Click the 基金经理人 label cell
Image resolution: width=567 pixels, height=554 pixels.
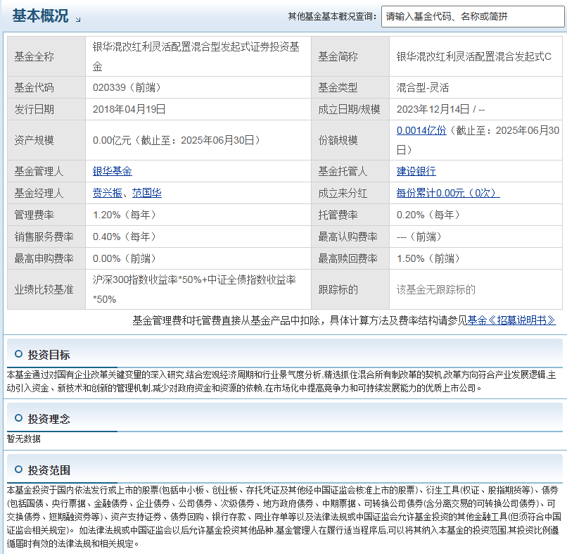click(46, 193)
